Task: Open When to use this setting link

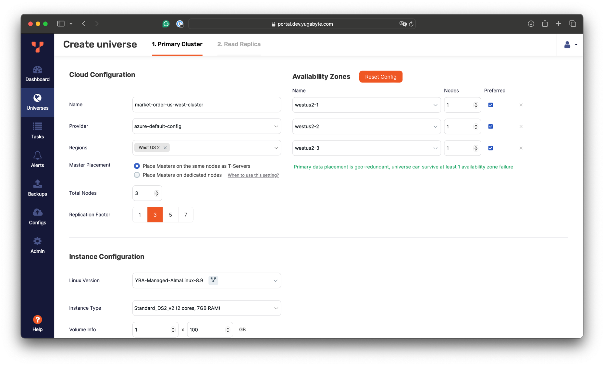Action: coord(253,175)
